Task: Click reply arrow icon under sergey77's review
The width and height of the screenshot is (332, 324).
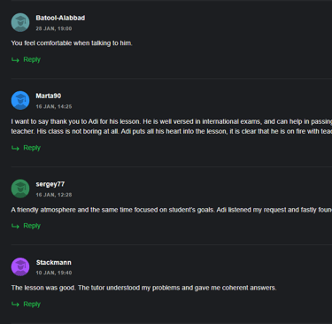Action: (x=15, y=226)
